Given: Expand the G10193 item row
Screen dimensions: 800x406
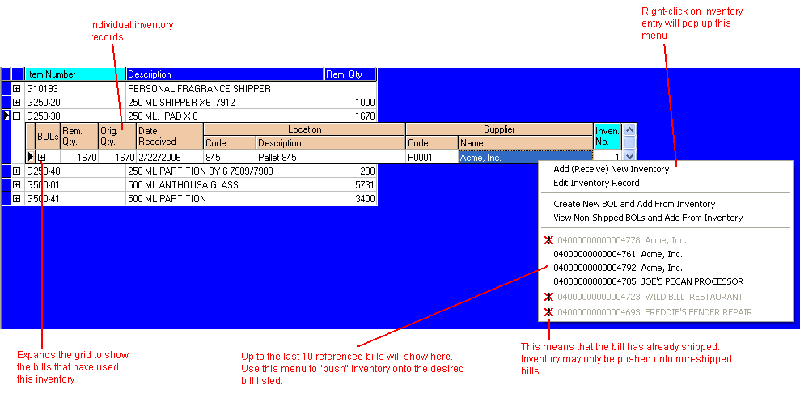Looking at the screenshot, I should tap(17, 88).
